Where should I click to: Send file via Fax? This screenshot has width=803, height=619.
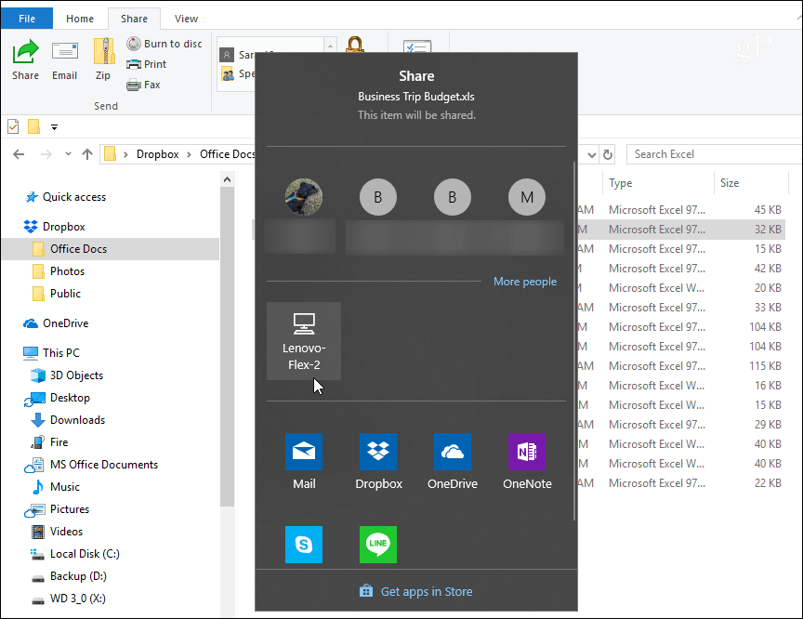tap(143, 85)
